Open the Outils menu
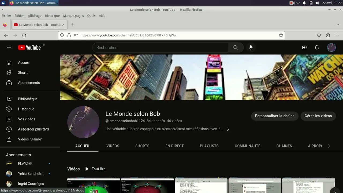This screenshot has height=193, width=343. (x=91, y=16)
